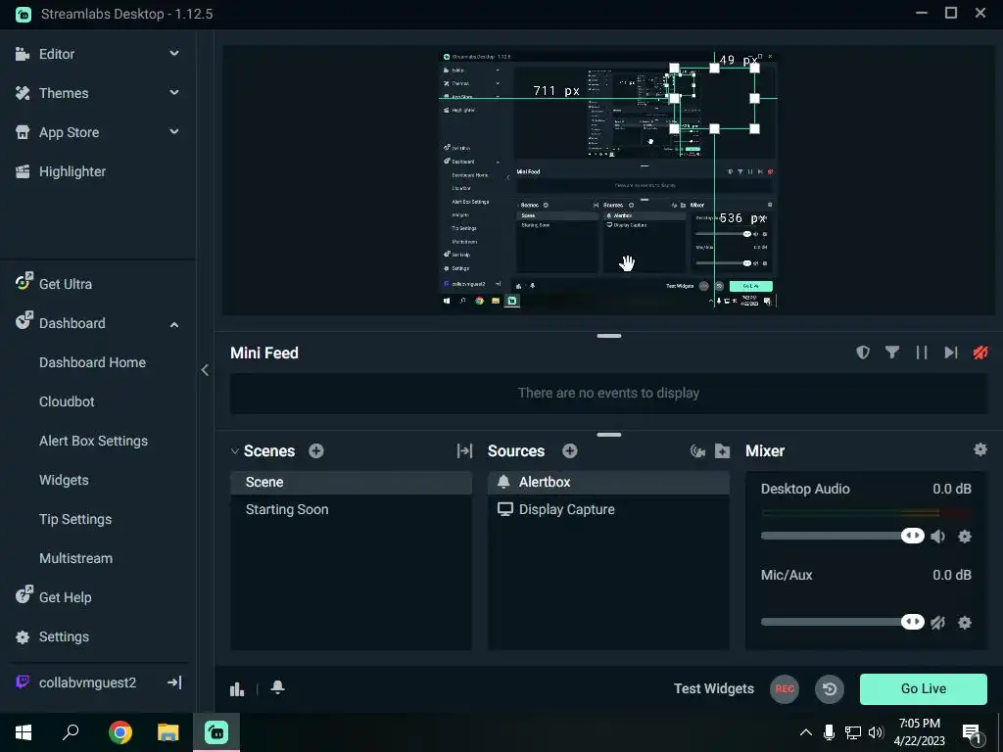Click the audio-visual icon in the Sources header
1003x752 pixels.
coord(697,450)
